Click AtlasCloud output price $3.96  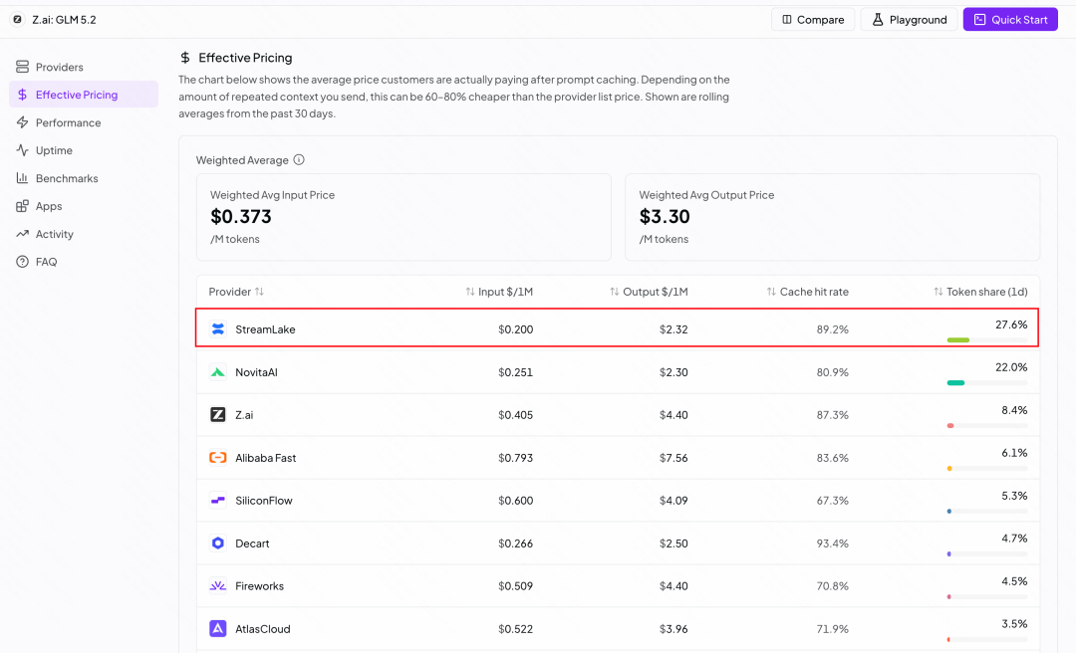tap(673, 629)
